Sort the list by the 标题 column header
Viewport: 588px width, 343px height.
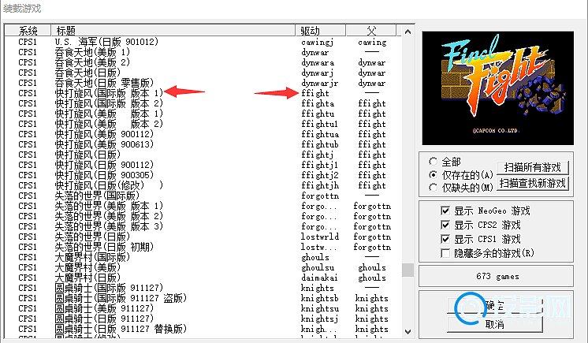pyautogui.click(x=173, y=30)
